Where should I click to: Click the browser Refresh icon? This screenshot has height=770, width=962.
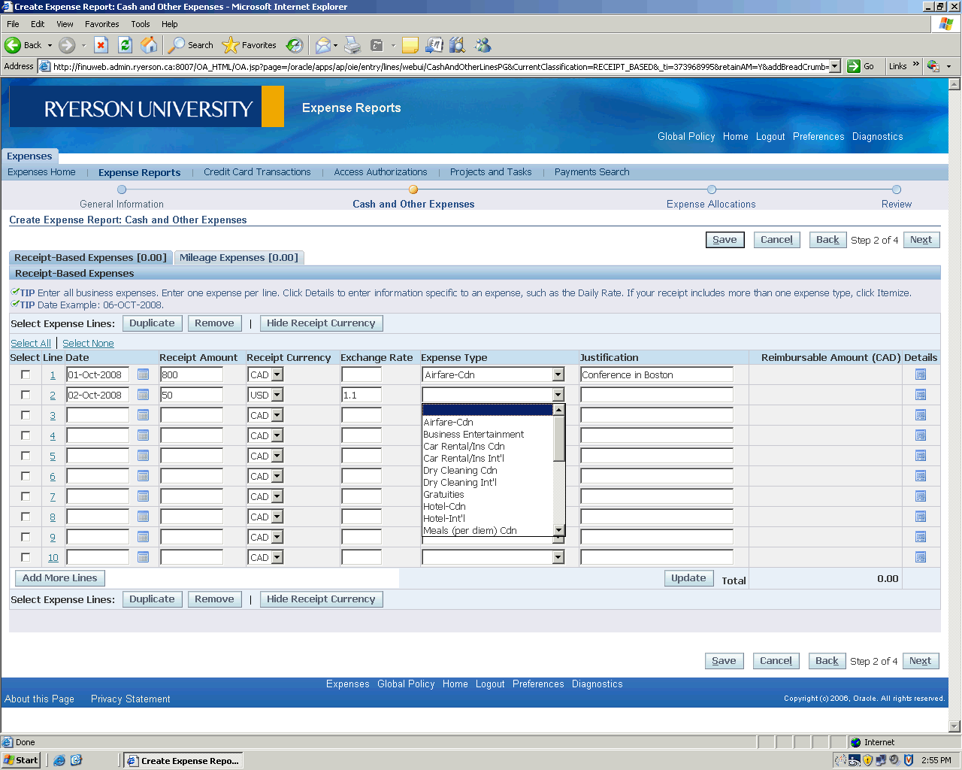126,45
